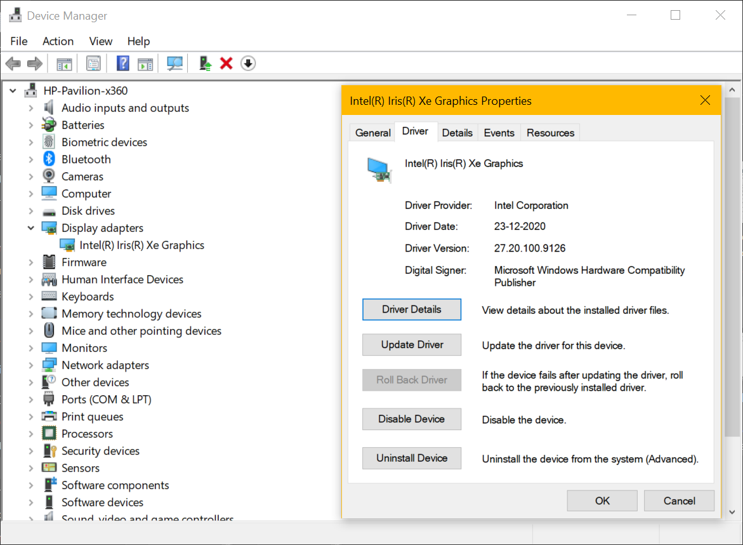Screen dimensions: 743x545
Task: Click the Update Driver button
Action: [x=411, y=344]
